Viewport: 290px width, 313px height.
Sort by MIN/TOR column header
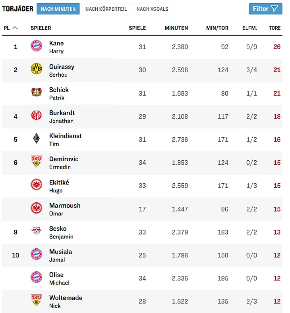click(x=217, y=28)
